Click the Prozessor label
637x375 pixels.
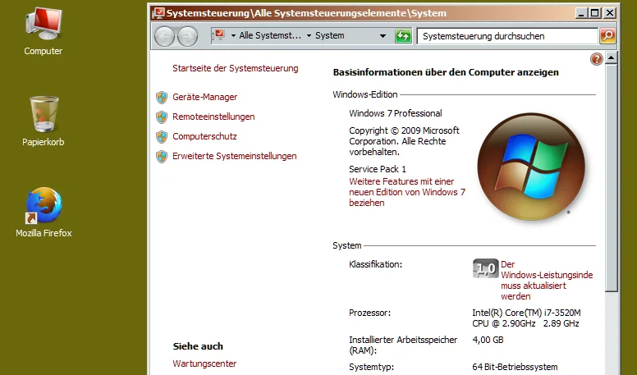coord(369,313)
